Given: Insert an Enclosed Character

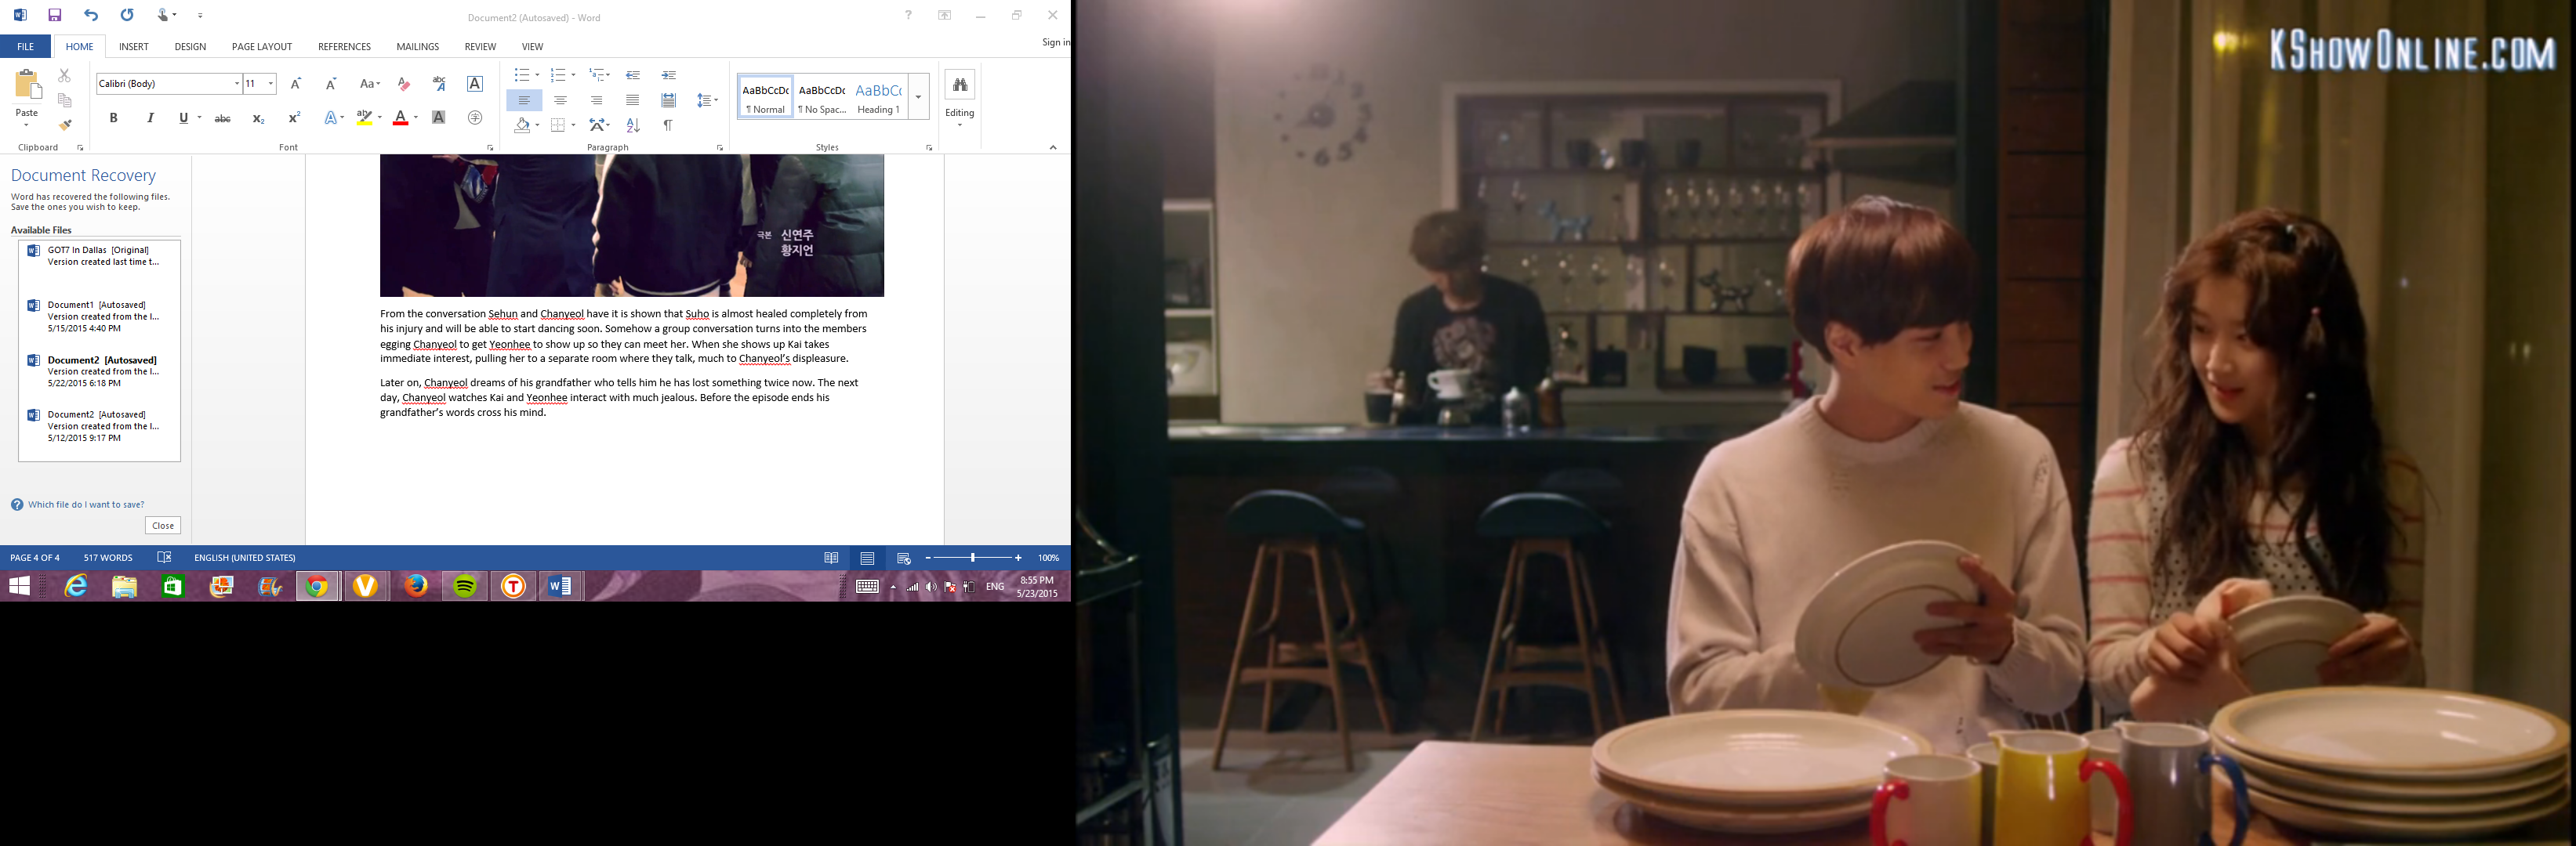Looking at the screenshot, I should 475,117.
